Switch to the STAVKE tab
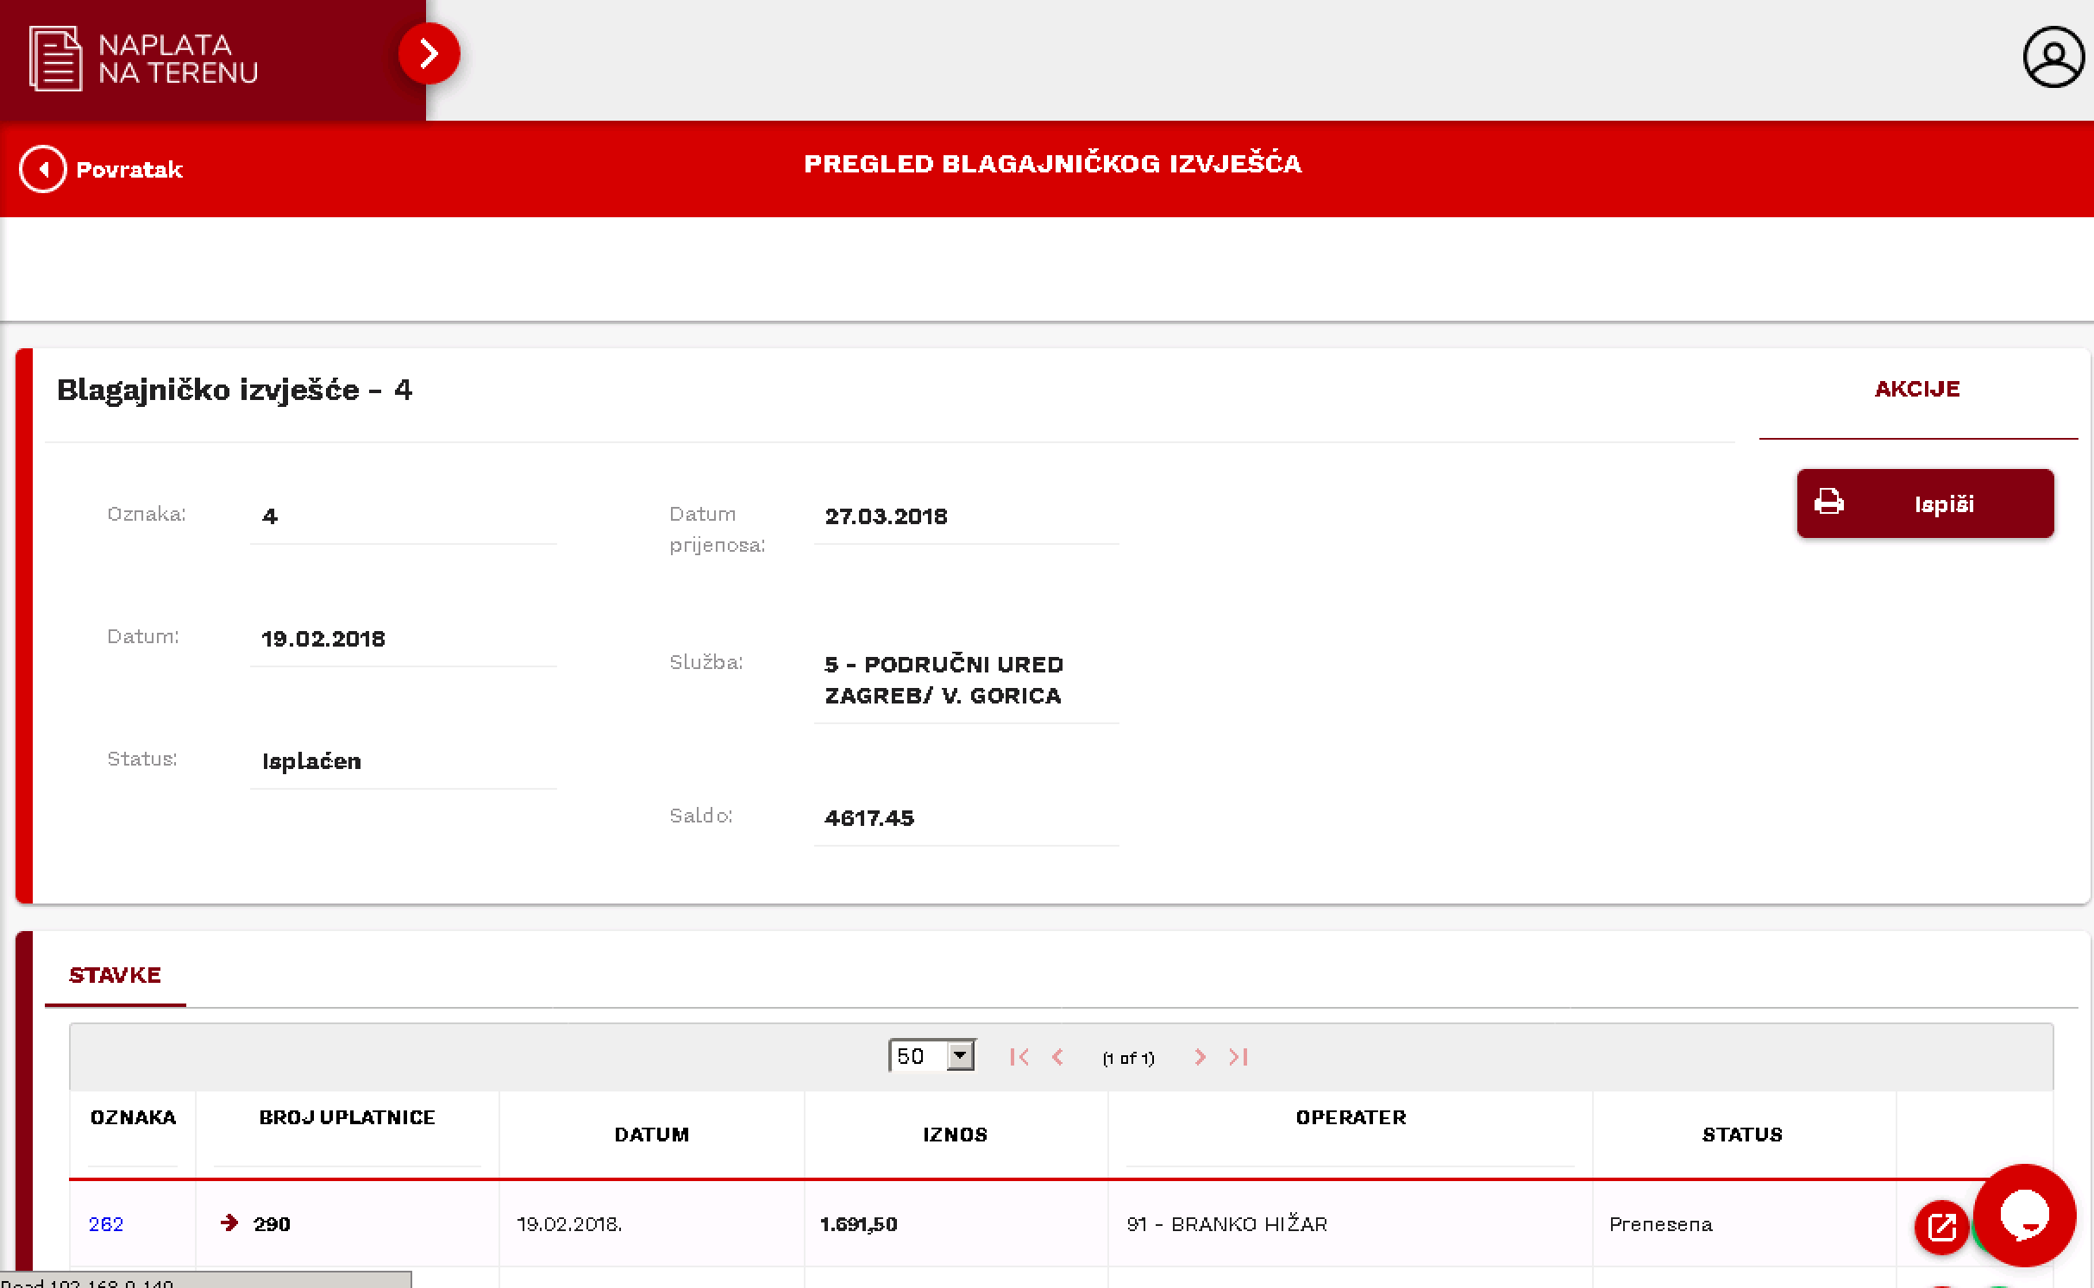This screenshot has width=2094, height=1288. (115, 975)
